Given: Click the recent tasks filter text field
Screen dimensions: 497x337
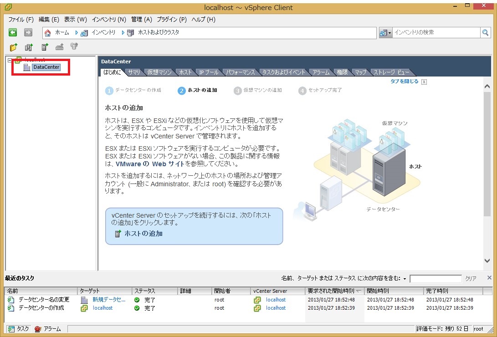Looking at the screenshot, I should coord(436,279).
